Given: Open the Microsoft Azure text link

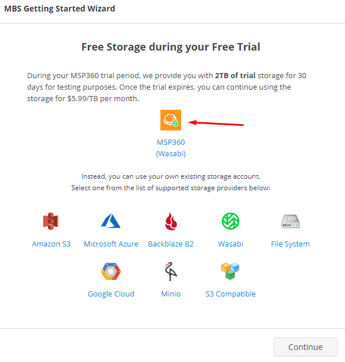Looking at the screenshot, I should [111, 244].
